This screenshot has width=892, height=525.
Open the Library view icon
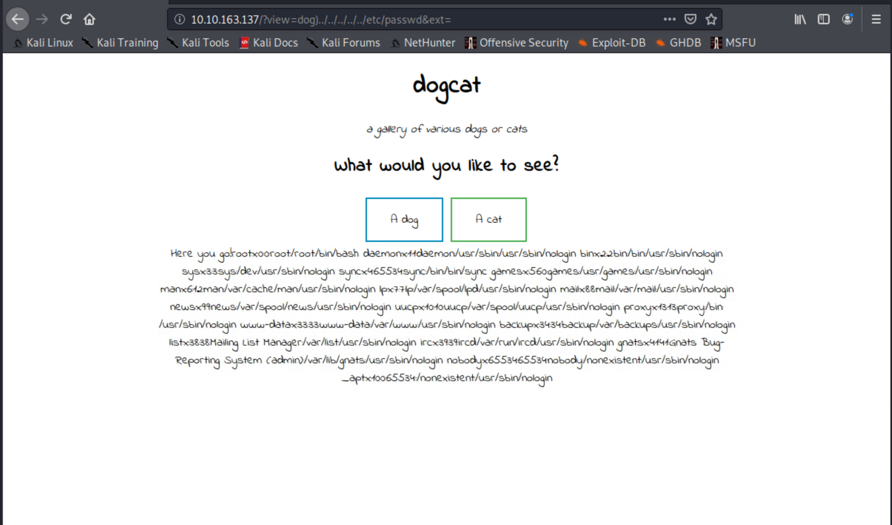(x=800, y=19)
